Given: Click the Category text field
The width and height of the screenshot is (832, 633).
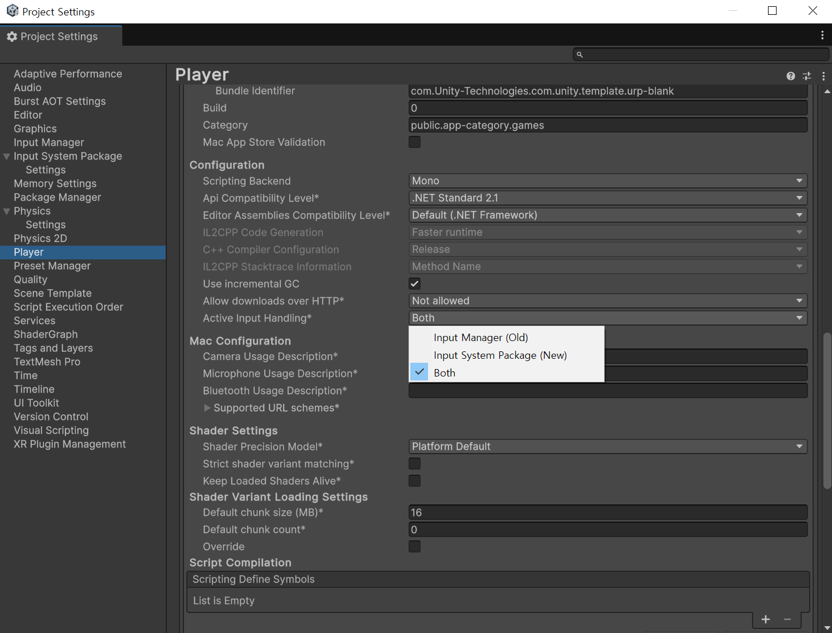Looking at the screenshot, I should tap(608, 125).
